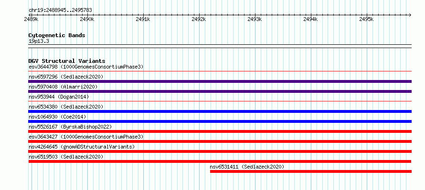Viewport: 425px width, 190px height.
Task: Click the red bar under nsv6519503
Action: tap(220, 161)
